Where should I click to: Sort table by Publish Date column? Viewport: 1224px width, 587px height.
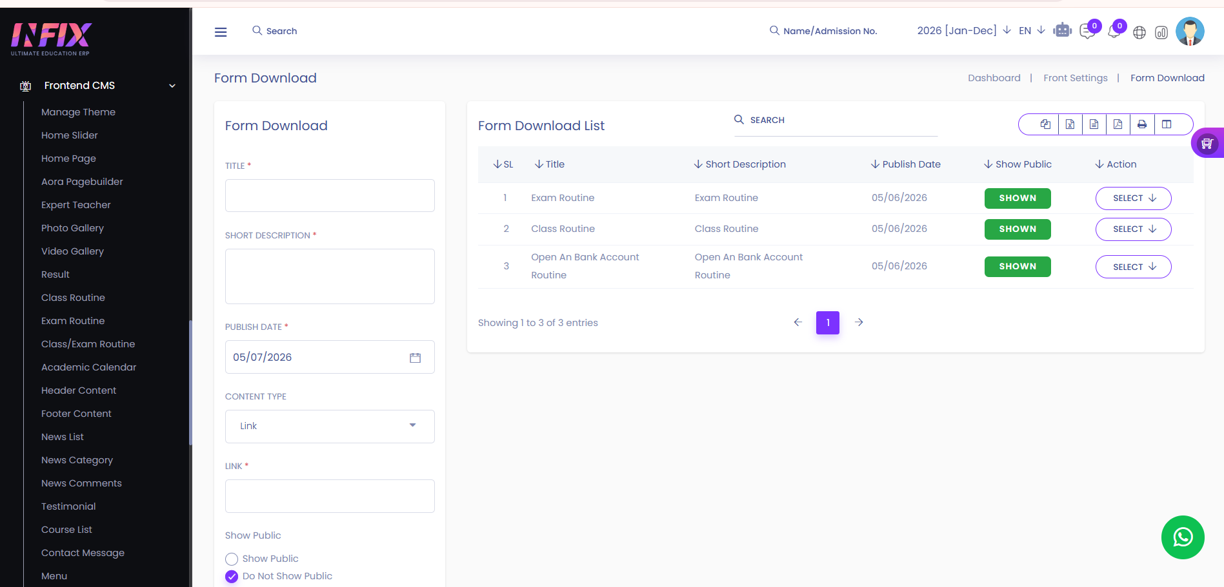click(x=906, y=164)
